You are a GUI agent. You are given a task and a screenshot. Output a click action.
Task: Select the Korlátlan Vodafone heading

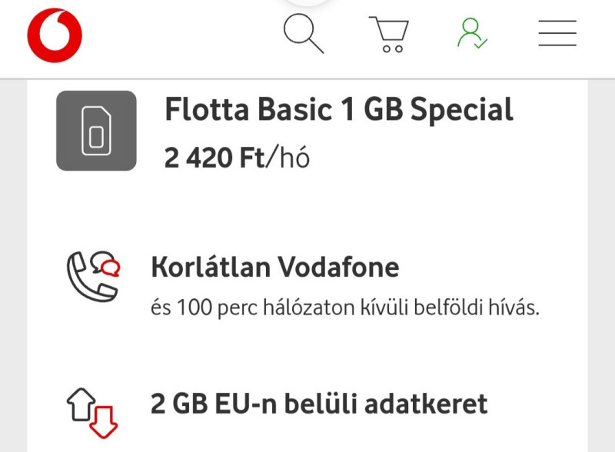pos(274,268)
